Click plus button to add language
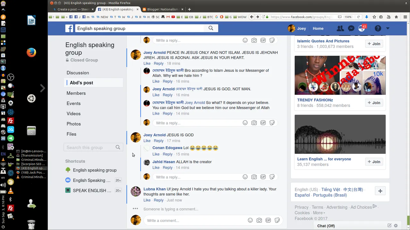 coord(380,191)
